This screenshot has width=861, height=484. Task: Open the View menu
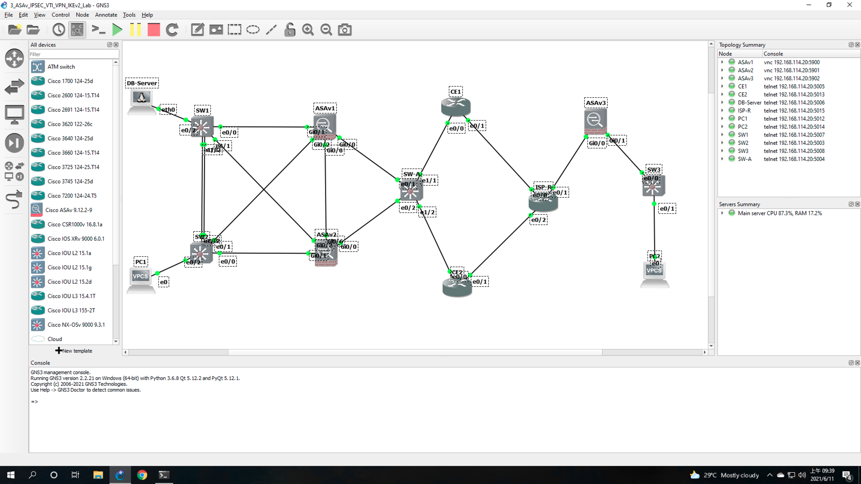(x=39, y=15)
